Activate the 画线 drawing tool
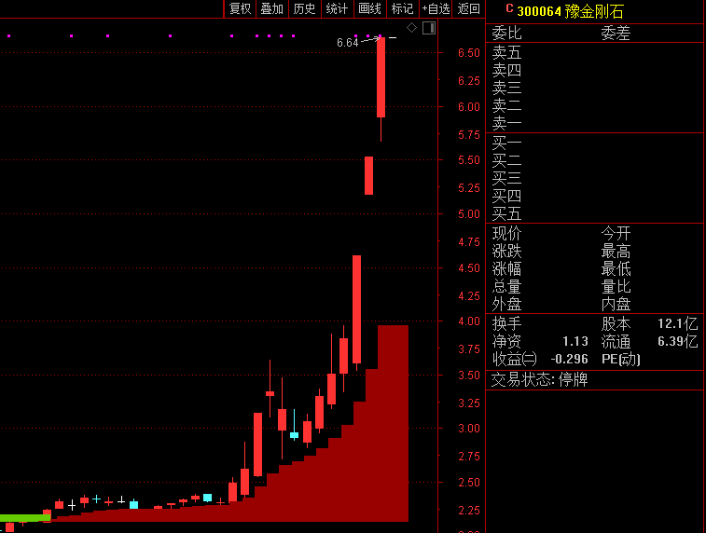The image size is (706, 533). click(x=369, y=8)
